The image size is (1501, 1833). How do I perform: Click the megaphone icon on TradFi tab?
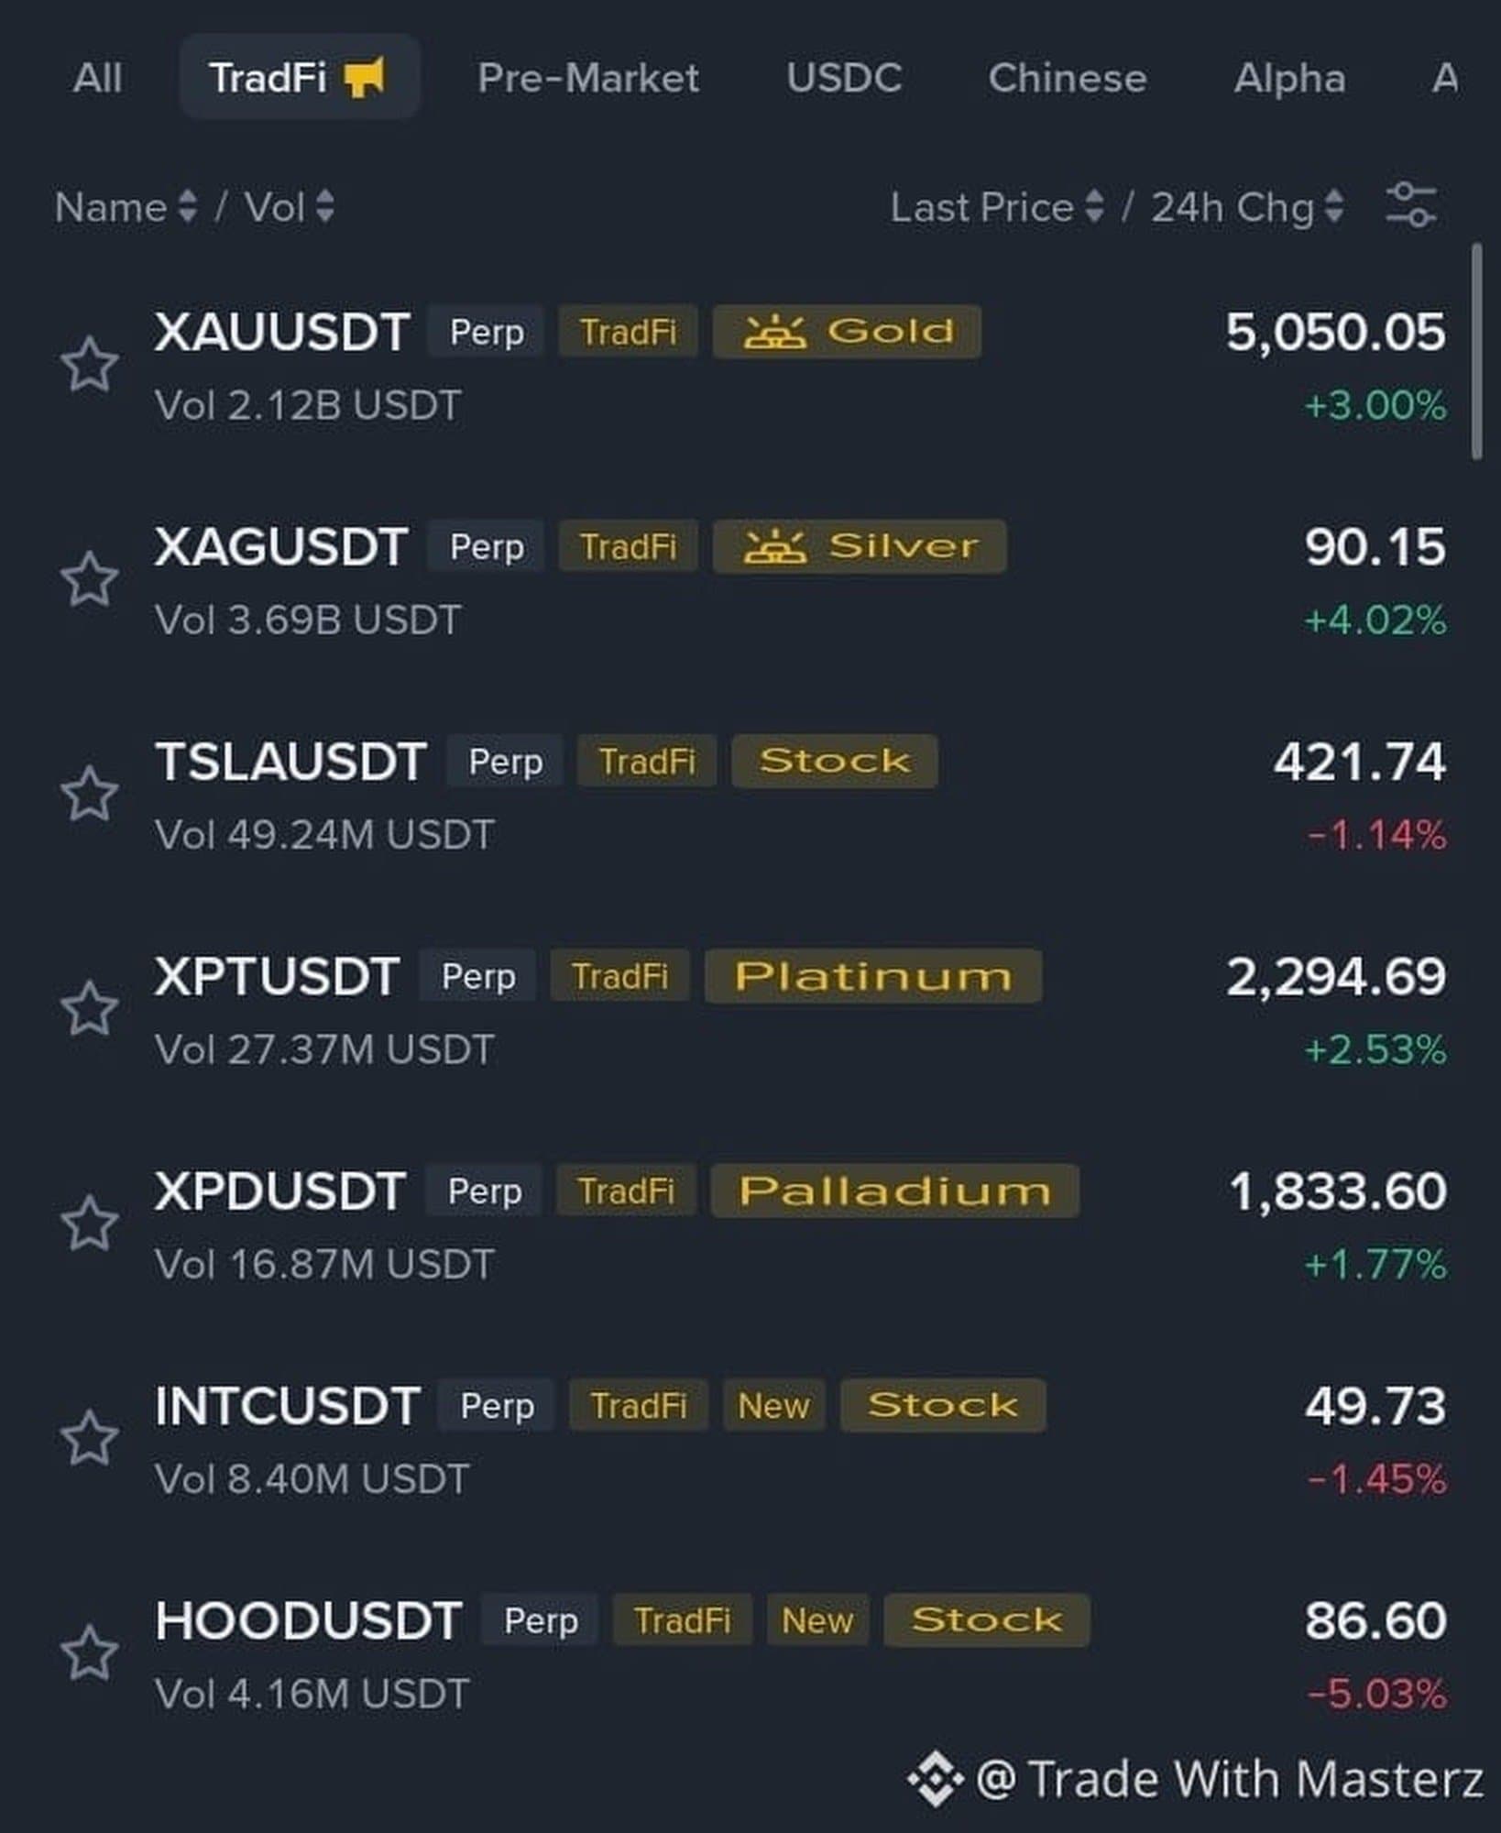(x=365, y=78)
